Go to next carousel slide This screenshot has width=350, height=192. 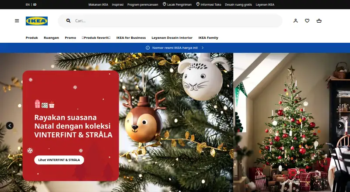(x=340, y=126)
